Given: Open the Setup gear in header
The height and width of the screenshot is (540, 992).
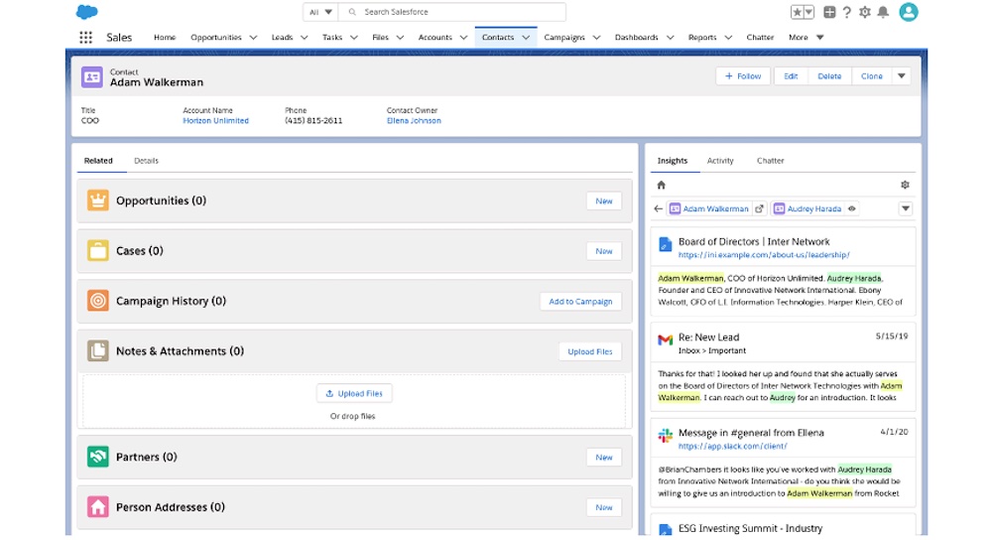Looking at the screenshot, I should pyautogui.click(x=865, y=12).
